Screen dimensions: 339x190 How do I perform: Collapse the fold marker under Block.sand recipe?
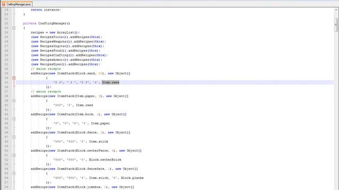tap(14, 78)
